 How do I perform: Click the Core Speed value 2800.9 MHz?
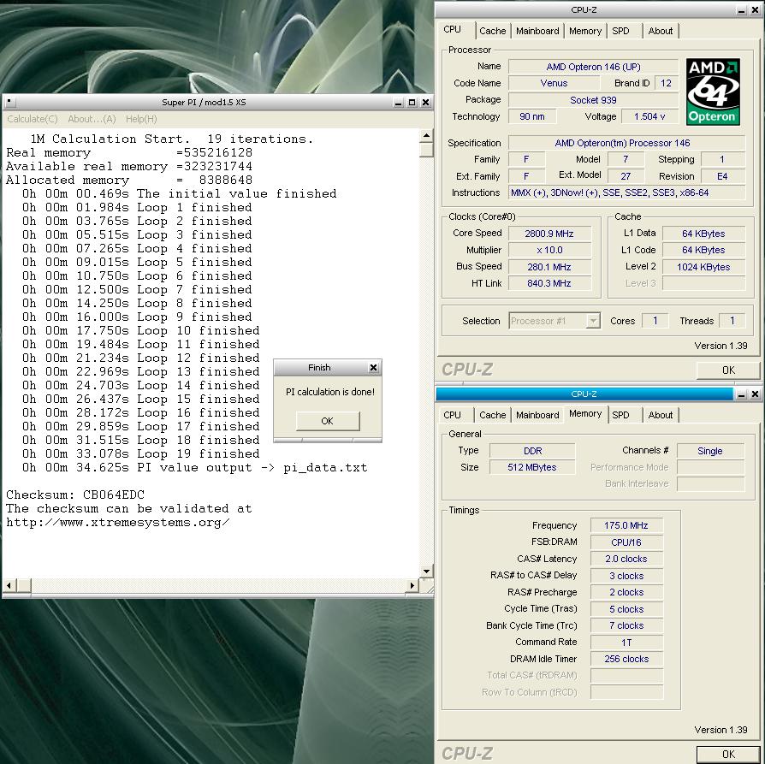click(x=549, y=234)
